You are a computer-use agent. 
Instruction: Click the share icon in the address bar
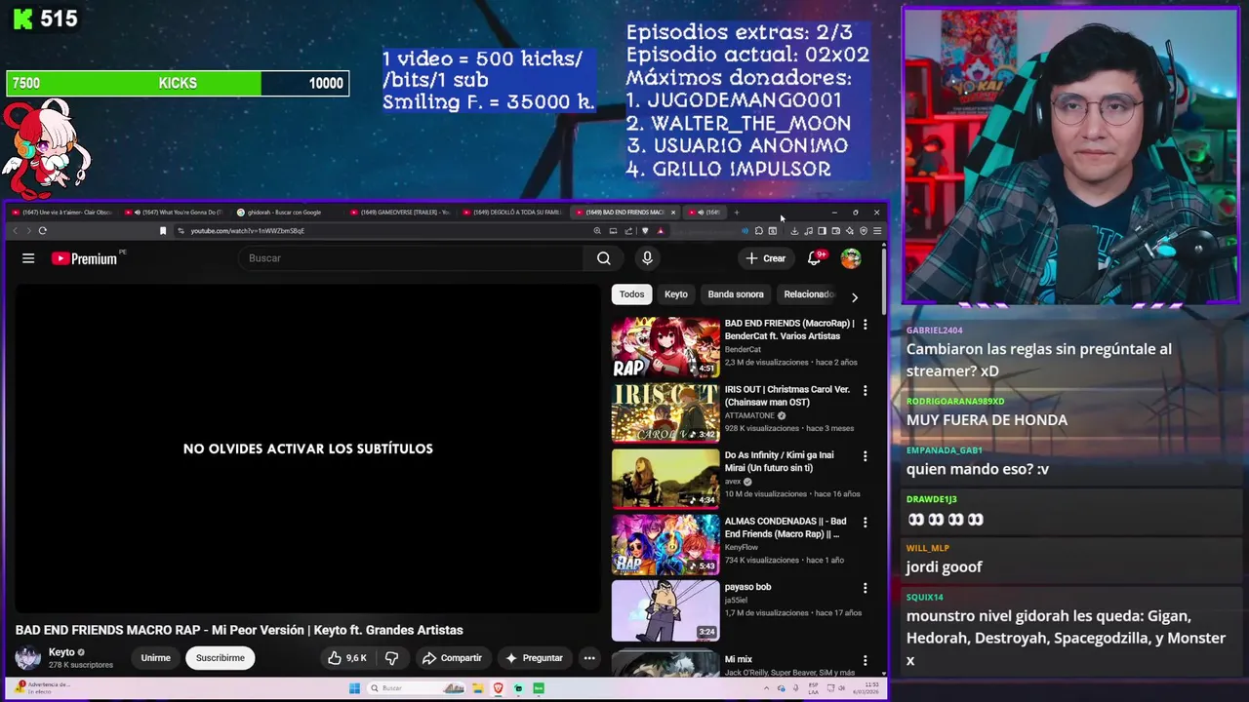[x=628, y=231]
